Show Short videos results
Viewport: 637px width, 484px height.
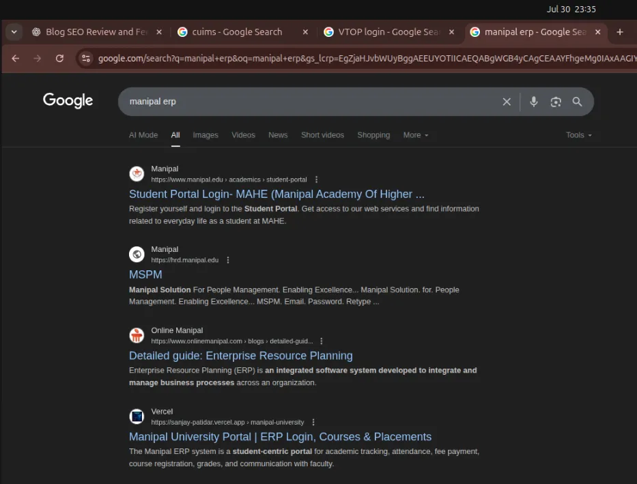point(322,135)
